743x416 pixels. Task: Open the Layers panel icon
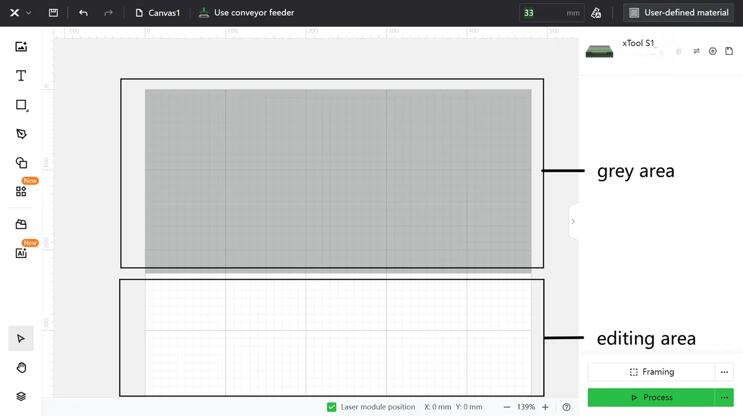tap(21, 396)
